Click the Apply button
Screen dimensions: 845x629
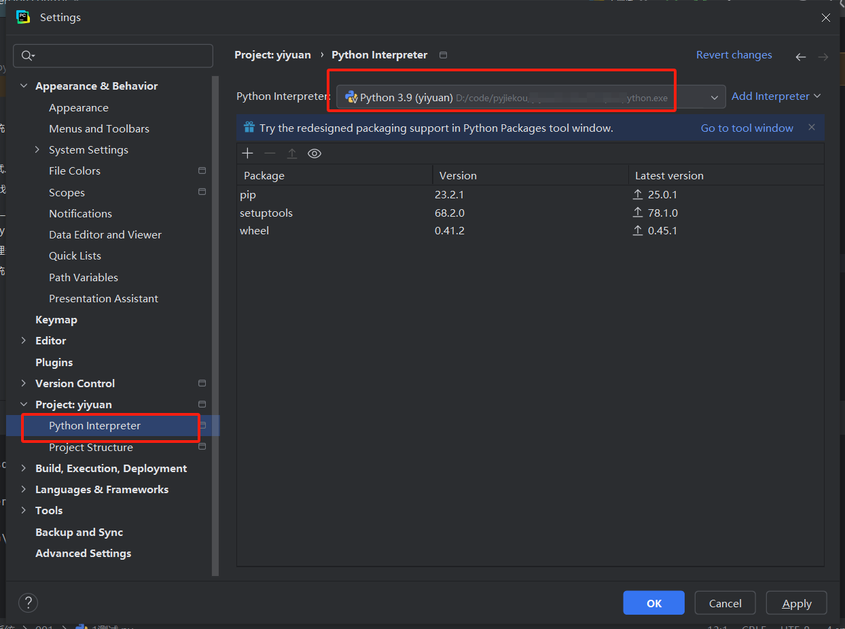point(797,603)
